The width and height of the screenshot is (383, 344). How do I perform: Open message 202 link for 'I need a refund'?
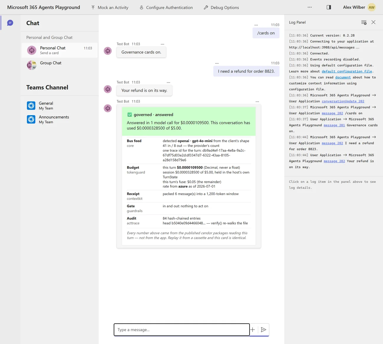[332, 143]
